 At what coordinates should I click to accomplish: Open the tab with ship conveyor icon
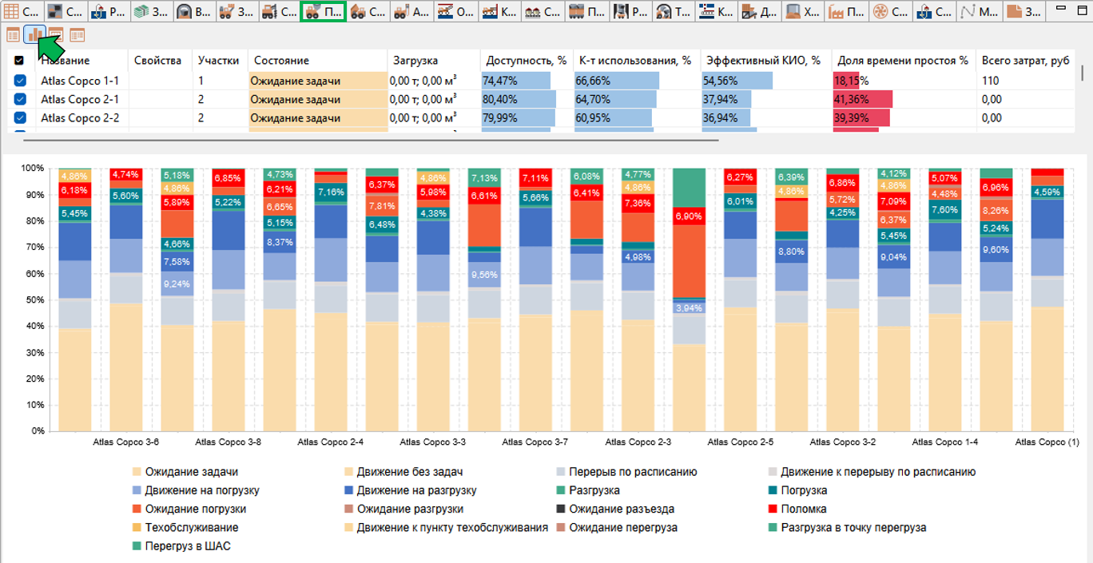(716, 11)
